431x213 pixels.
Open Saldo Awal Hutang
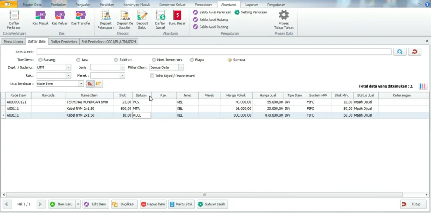pyautogui.click(x=210, y=19)
